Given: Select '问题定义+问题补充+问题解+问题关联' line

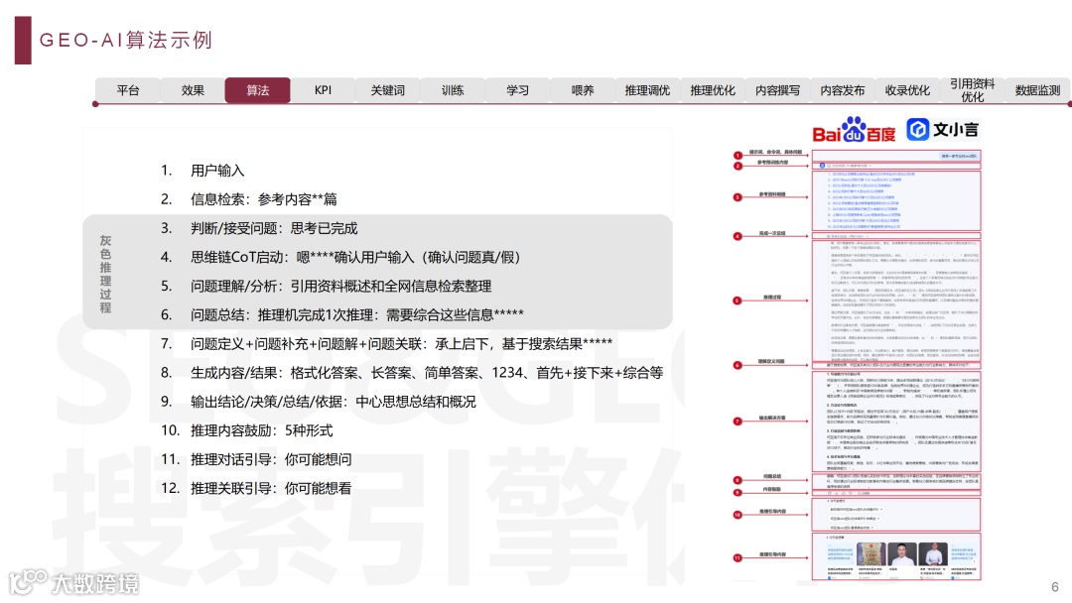Looking at the screenshot, I should (401, 343).
